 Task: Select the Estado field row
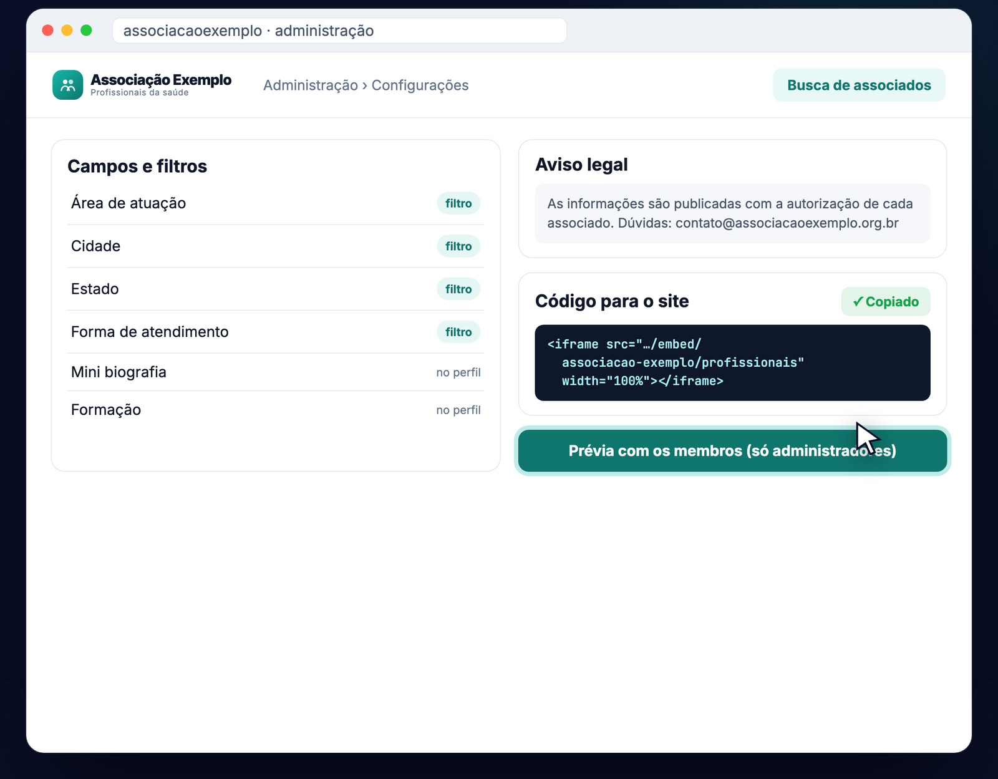(x=275, y=289)
